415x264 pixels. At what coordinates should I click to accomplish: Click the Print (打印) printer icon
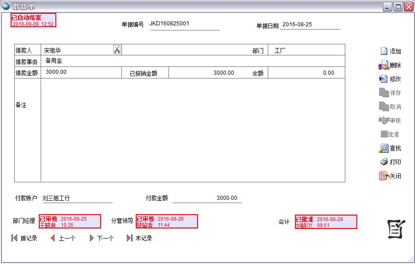coord(384,162)
